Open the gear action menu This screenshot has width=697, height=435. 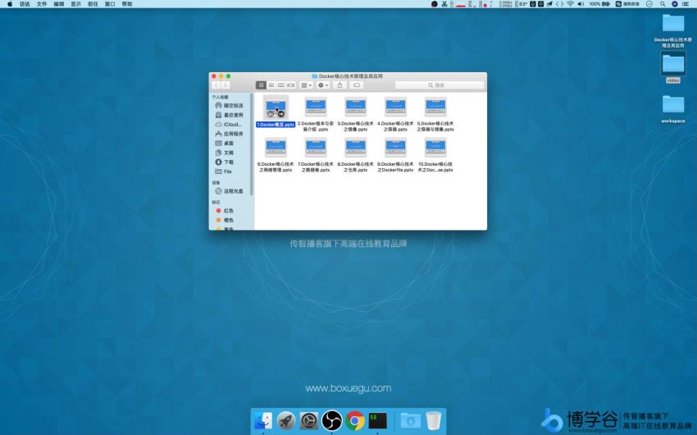(x=323, y=85)
